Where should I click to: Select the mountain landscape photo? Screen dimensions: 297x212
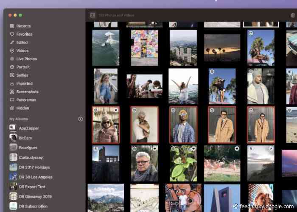(x=106, y=198)
